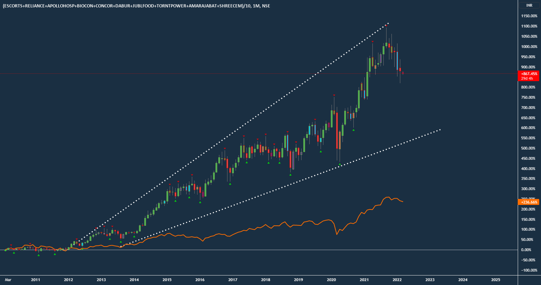This screenshot has width=541, height=285.
Task: Click the 2024 label on the time axis
Action: tap(463, 280)
